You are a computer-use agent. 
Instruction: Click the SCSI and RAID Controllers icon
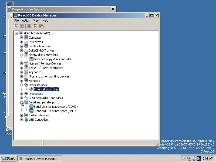[26, 98]
